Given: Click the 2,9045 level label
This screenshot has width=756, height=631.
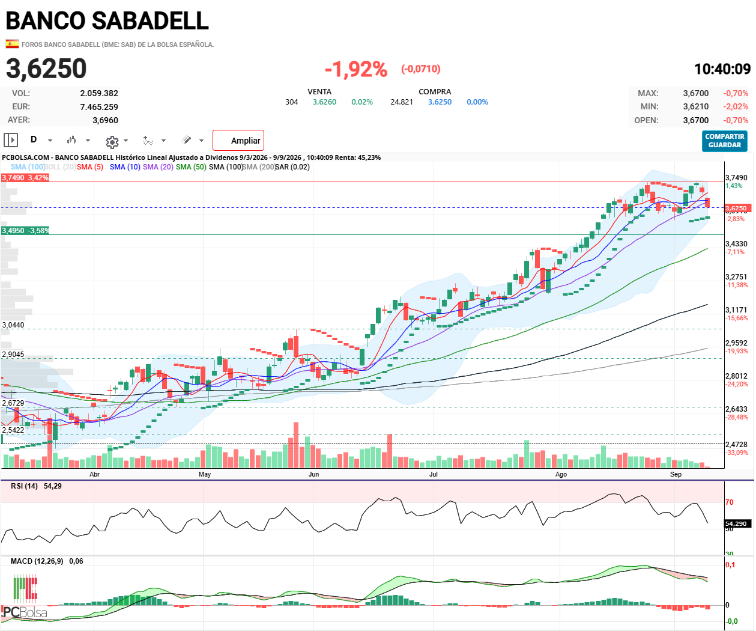Looking at the screenshot, I should pyautogui.click(x=13, y=355).
